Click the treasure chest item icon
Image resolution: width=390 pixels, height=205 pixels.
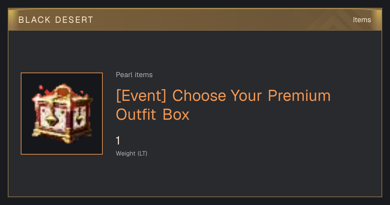[x=62, y=114]
